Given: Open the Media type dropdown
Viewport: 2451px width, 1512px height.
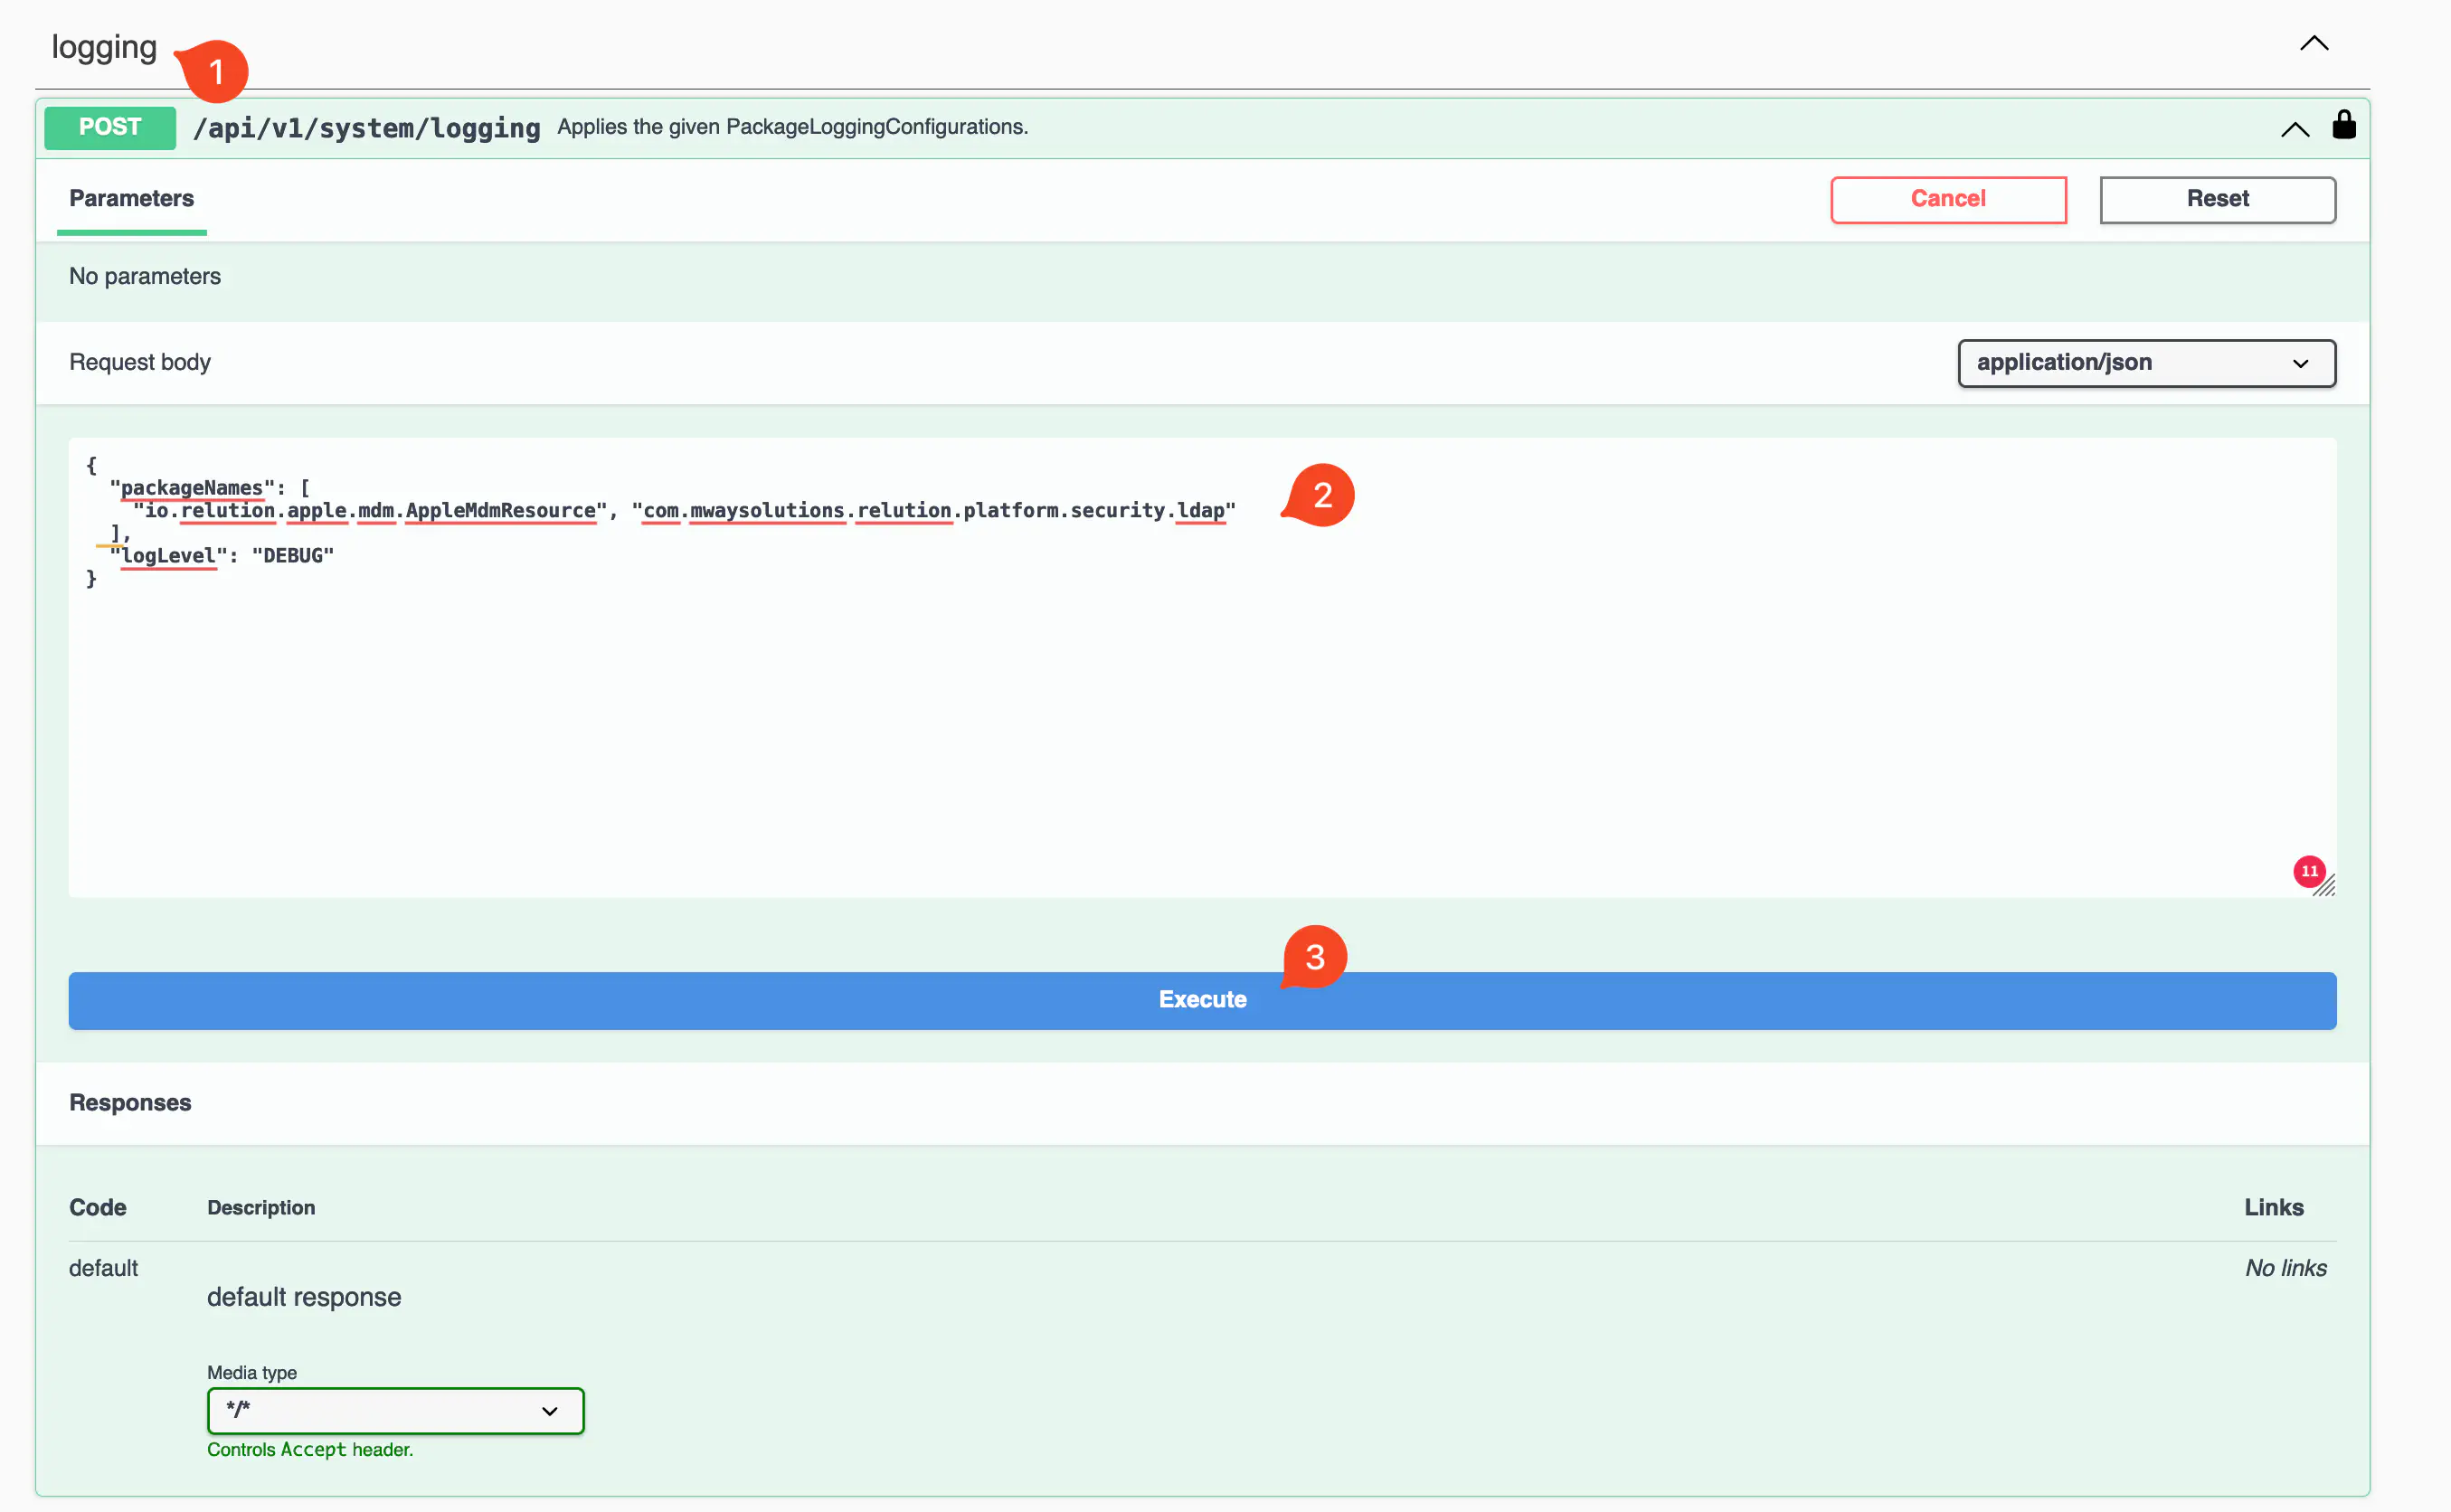Looking at the screenshot, I should click(x=395, y=1410).
